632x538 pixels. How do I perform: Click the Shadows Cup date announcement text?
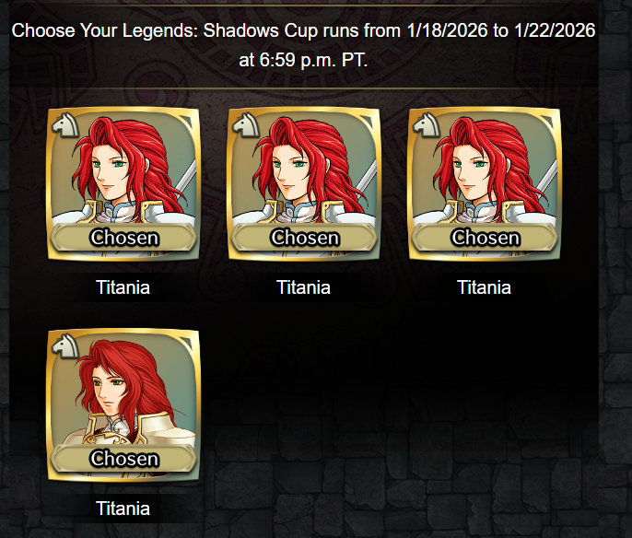pyautogui.click(x=303, y=45)
